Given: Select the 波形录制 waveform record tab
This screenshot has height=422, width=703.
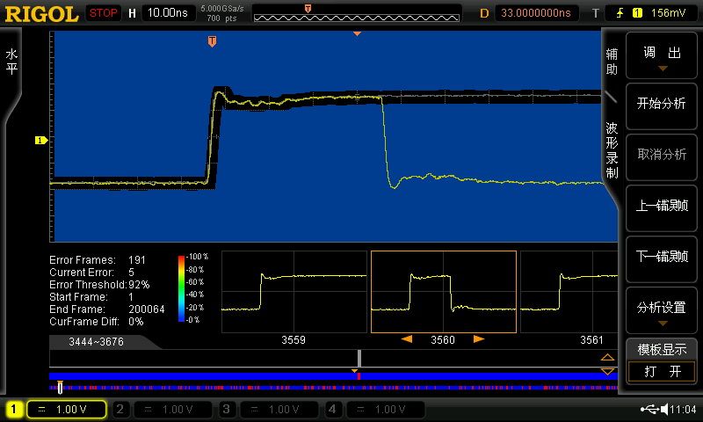Looking at the screenshot, I should tap(612, 149).
